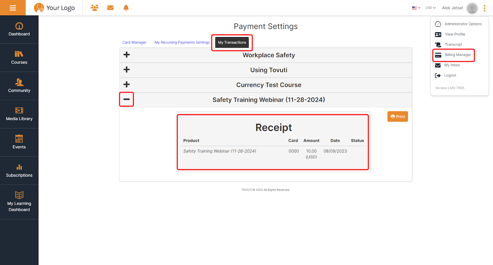Click the Product column header
This screenshot has height=265, width=493.
[191, 141]
